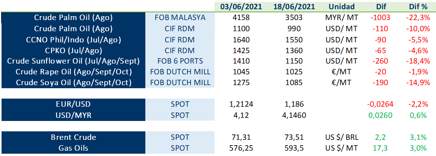Click the Unidad column header

[x=341, y=7]
